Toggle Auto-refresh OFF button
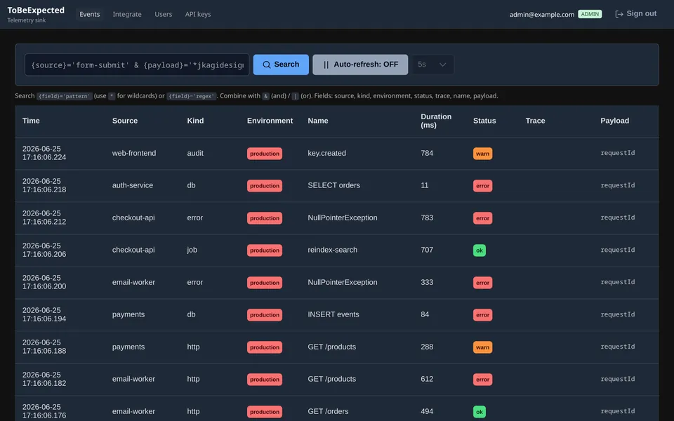Screen dimensions: 674x421 360,65
